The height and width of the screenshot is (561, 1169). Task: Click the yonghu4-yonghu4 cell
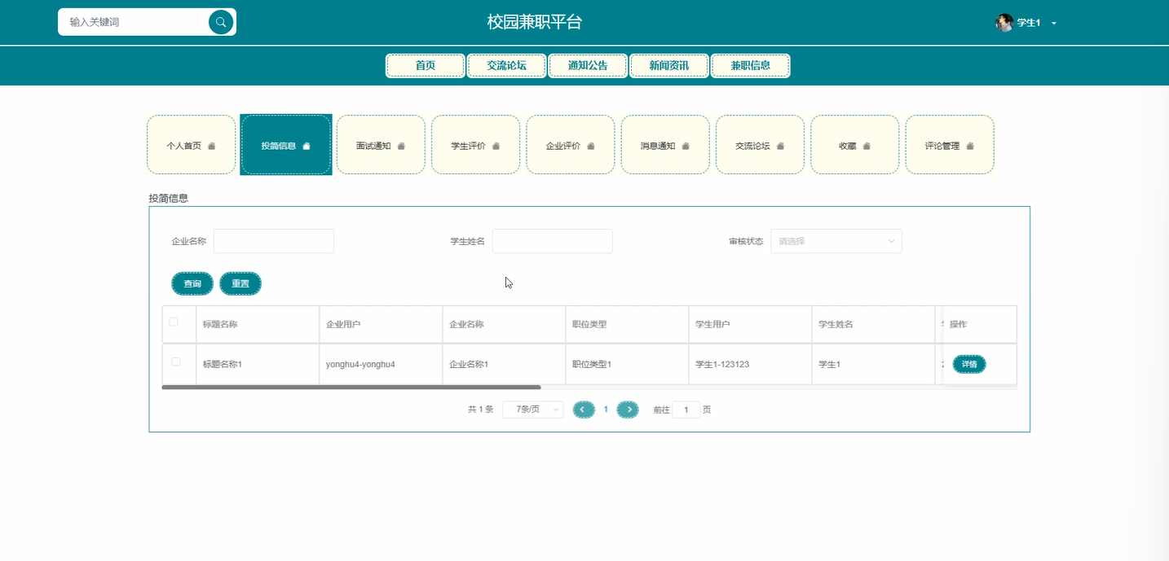click(381, 364)
